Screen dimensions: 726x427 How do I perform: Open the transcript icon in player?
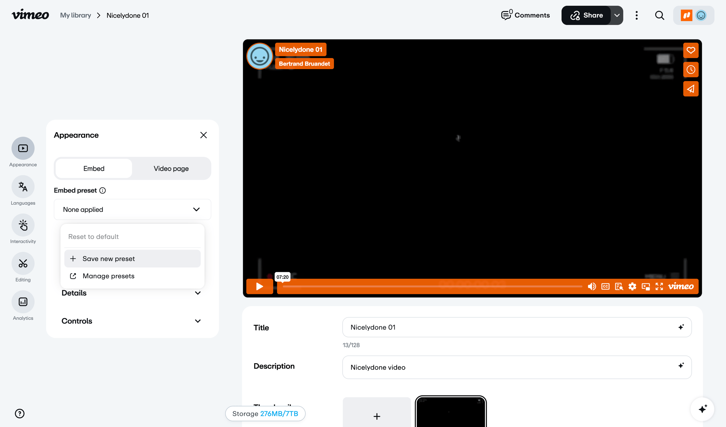pos(619,286)
